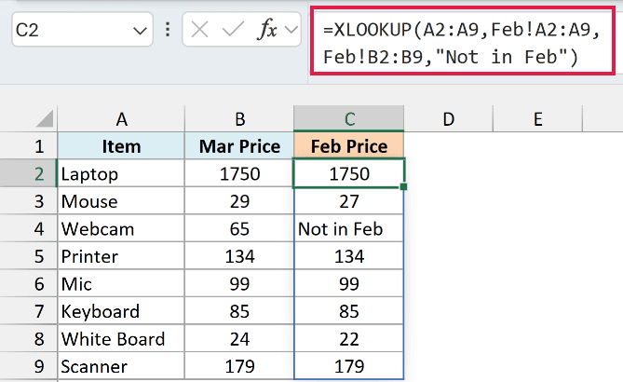Click the fill handle of cell C2

(403, 186)
